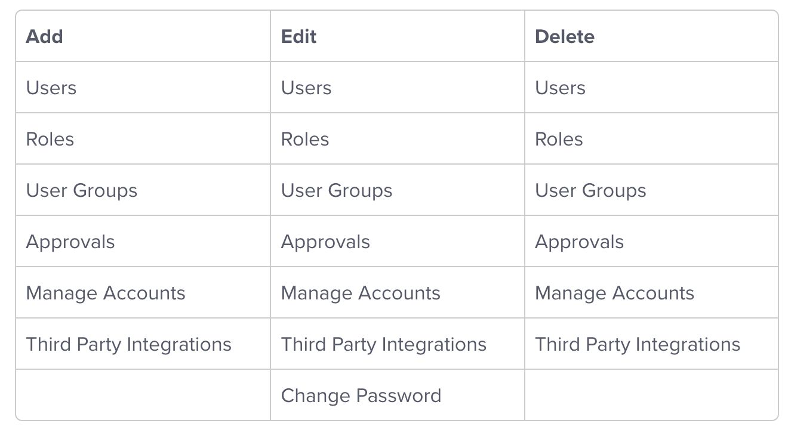
Task: Click Third Party Integrations under Edit
Action: pos(383,344)
